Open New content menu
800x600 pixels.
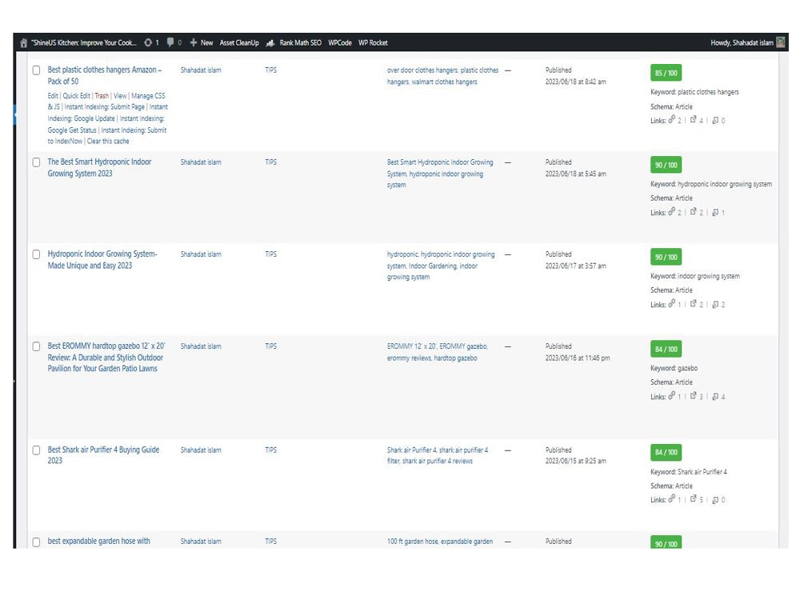[x=206, y=43]
